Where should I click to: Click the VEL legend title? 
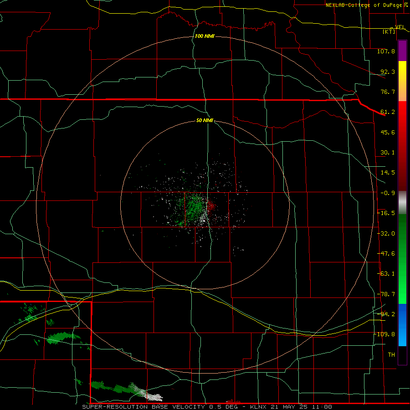(400, 27)
